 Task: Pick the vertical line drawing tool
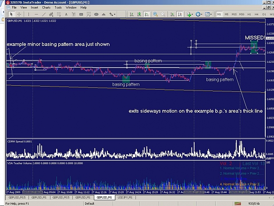[28, 14]
